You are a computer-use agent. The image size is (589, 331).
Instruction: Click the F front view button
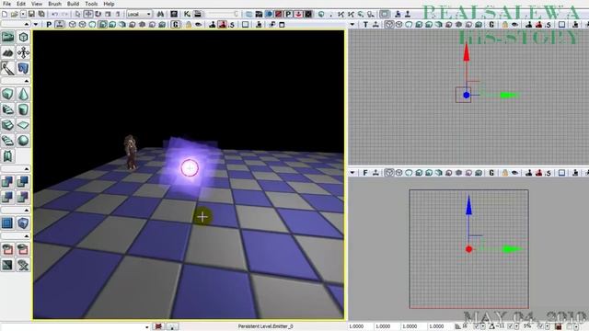pos(365,173)
